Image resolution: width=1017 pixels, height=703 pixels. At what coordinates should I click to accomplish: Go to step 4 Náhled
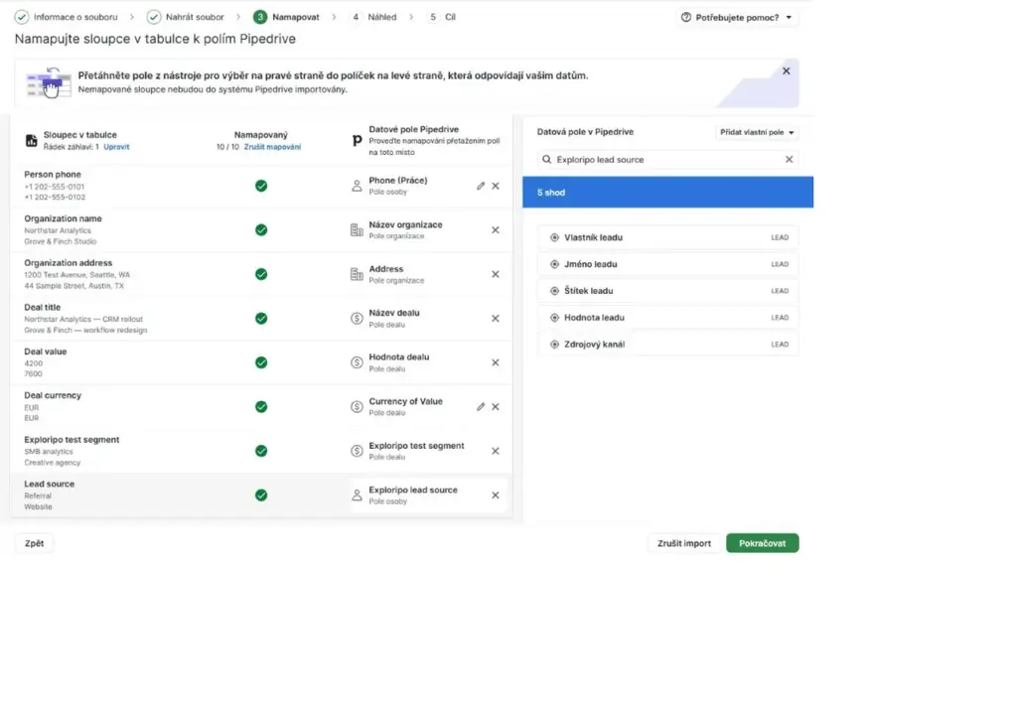(373, 17)
